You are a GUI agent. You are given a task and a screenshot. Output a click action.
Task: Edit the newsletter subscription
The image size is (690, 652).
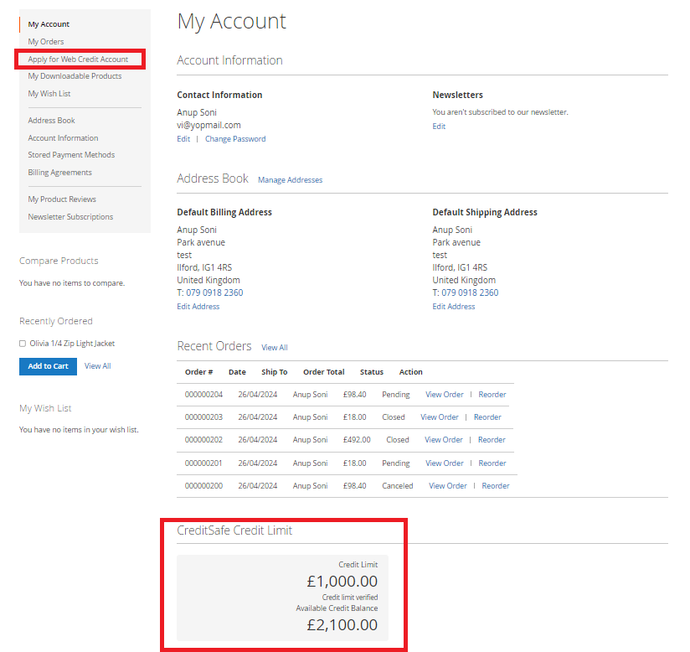coord(439,127)
